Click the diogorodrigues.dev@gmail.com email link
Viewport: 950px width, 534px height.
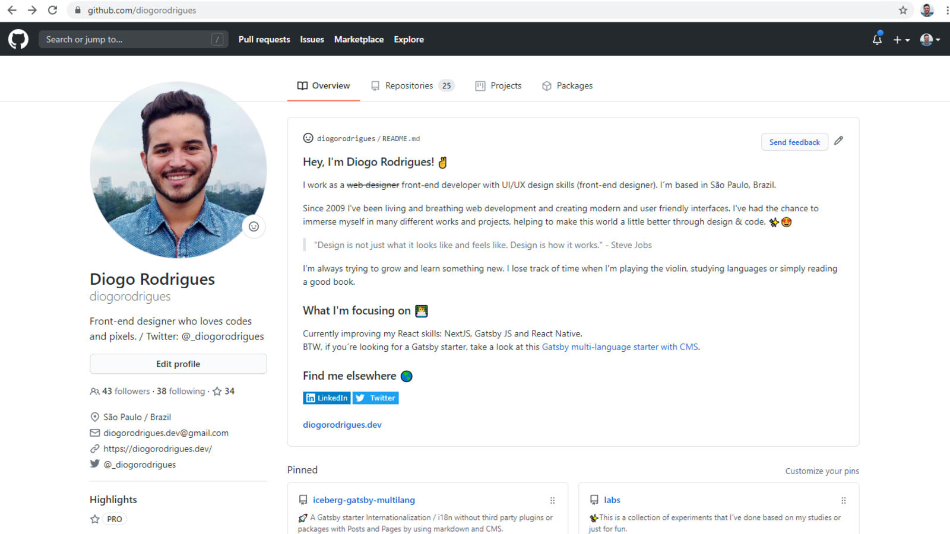click(x=166, y=433)
